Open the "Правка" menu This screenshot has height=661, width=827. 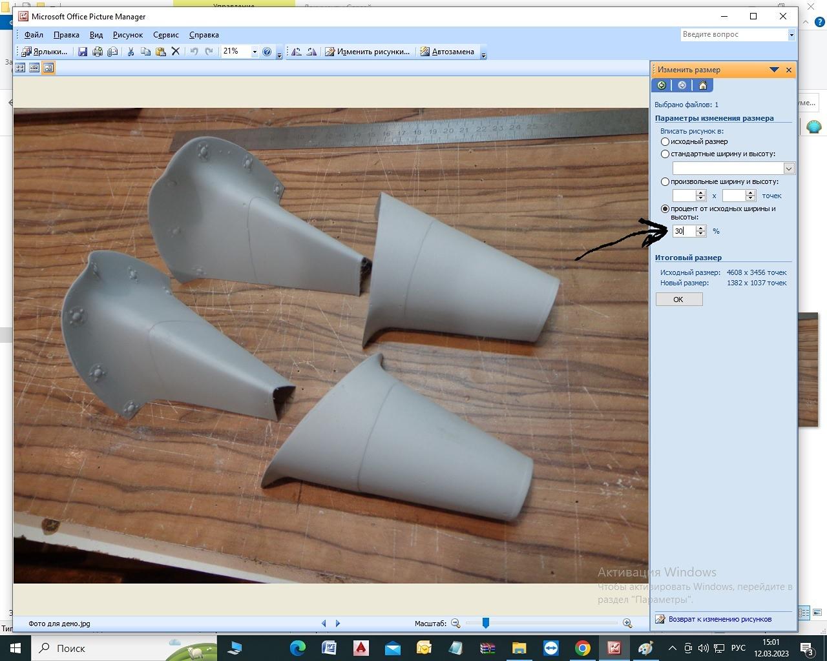click(66, 35)
